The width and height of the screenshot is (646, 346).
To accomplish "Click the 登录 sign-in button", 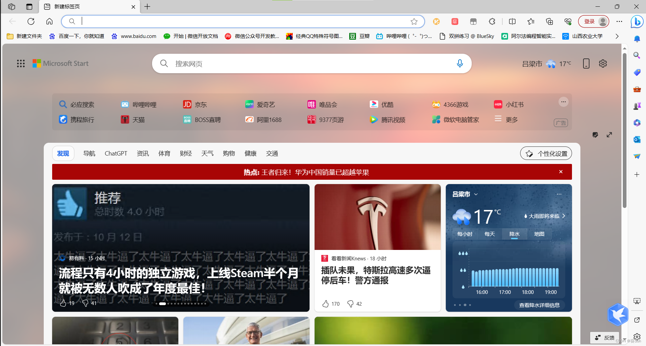I will coord(594,21).
